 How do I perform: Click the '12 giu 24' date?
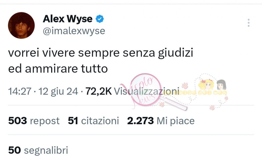[x=58, y=92]
